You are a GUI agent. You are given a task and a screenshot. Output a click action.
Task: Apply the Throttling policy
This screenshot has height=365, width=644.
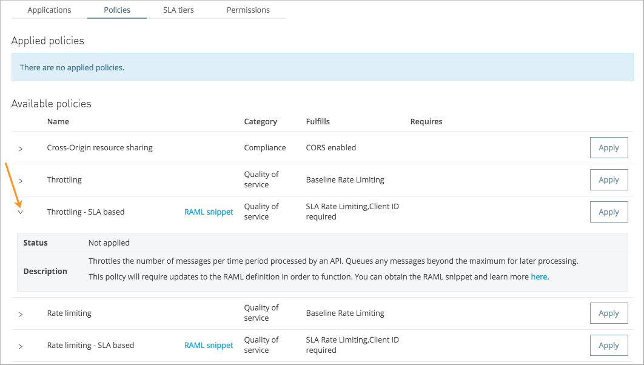pyautogui.click(x=609, y=179)
